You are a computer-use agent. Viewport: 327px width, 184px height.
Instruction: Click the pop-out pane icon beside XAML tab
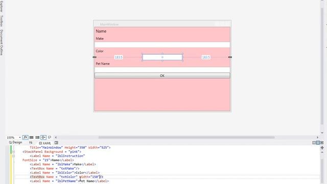(x=56, y=143)
